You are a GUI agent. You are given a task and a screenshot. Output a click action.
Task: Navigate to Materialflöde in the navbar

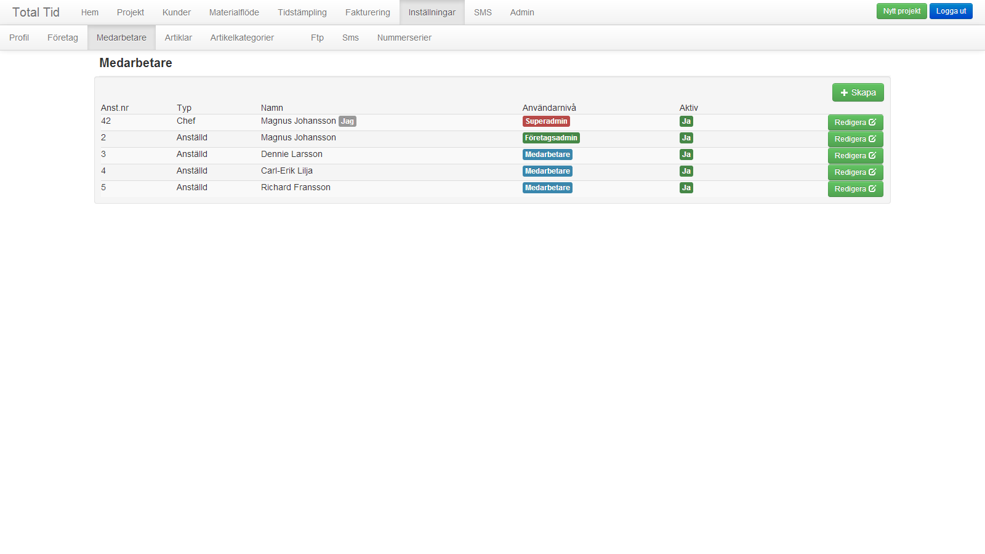(x=234, y=12)
